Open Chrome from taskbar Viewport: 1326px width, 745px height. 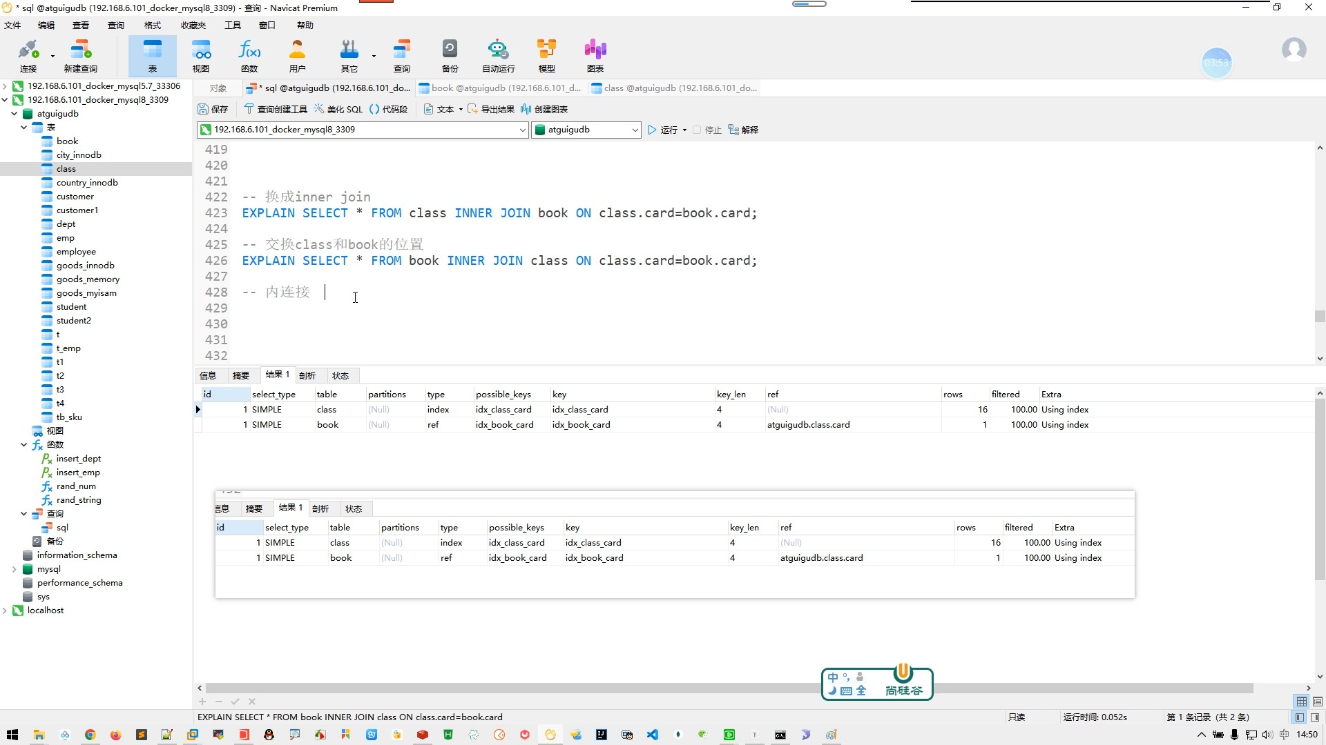tap(90, 735)
